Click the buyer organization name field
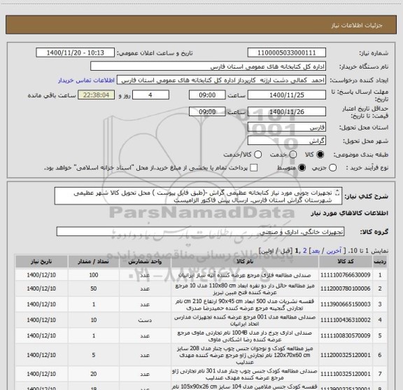Viewport: 403px width, 390px height. 208,67
